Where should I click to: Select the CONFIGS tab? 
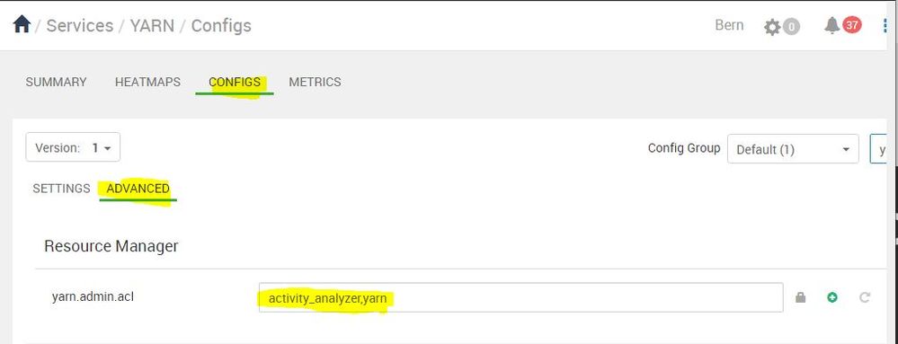pos(235,82)
